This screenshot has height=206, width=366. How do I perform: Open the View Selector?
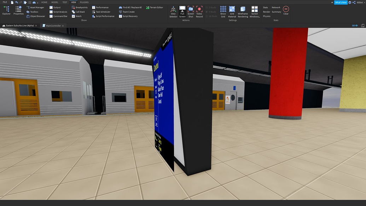pyautogui.click(x=173, y=11)
